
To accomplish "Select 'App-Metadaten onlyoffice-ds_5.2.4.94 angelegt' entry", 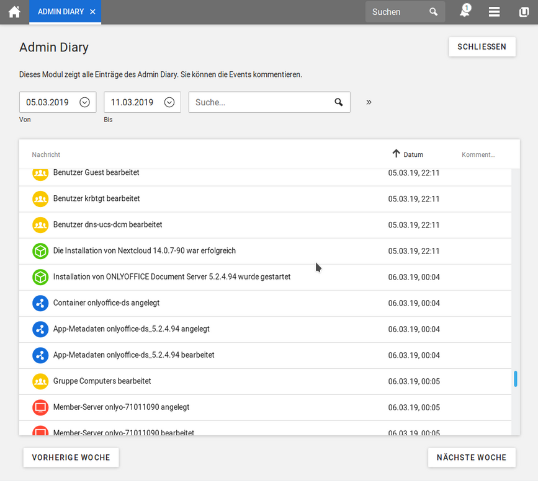I will point(132,329).
